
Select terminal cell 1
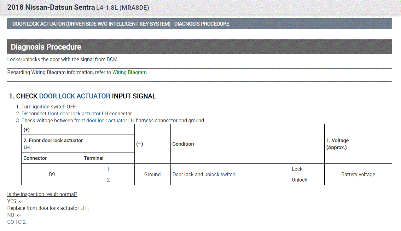pyautogui.click(x=108, y=169)
